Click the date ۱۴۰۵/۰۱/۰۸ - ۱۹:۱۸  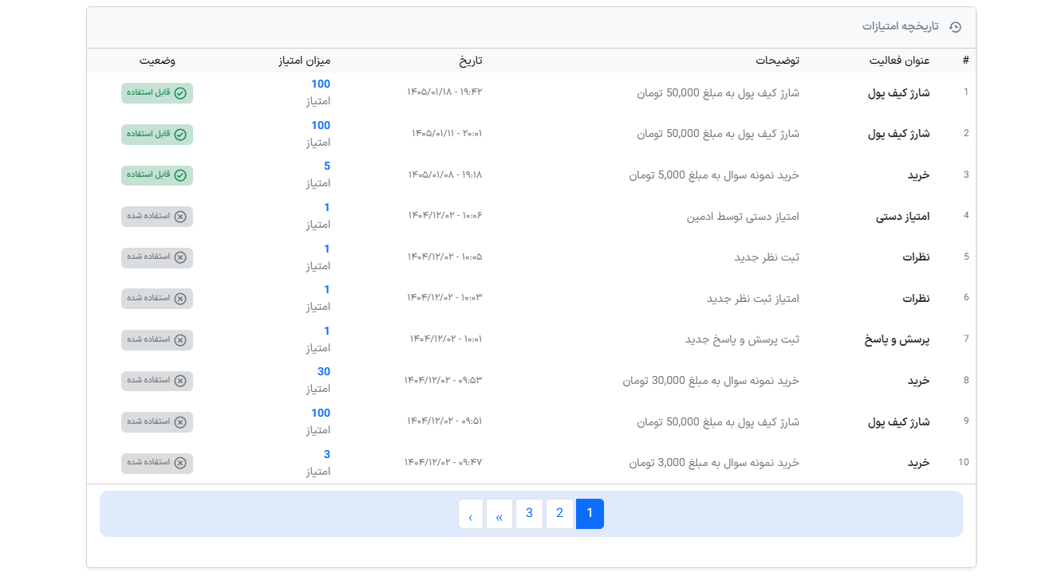445,174
